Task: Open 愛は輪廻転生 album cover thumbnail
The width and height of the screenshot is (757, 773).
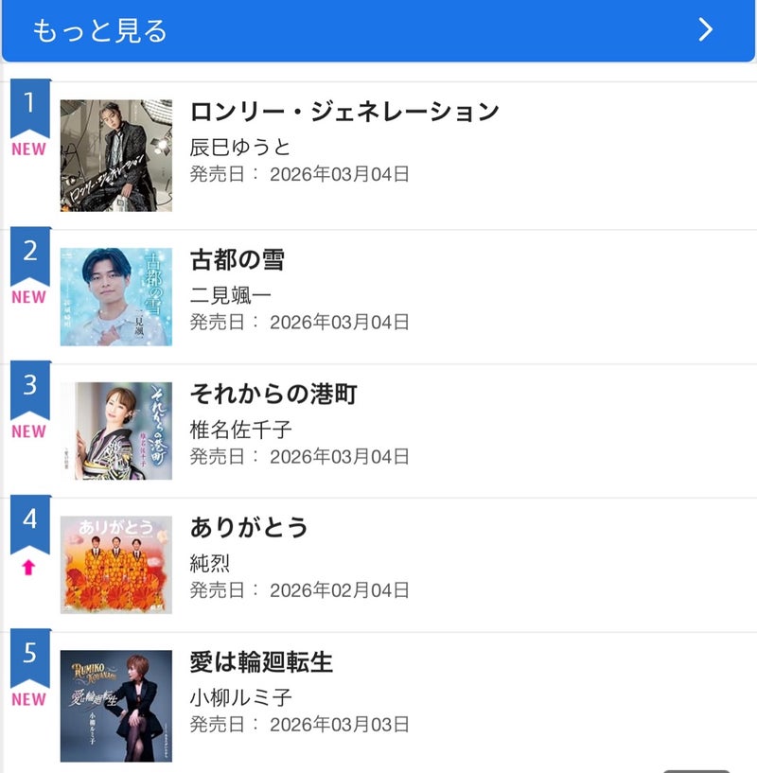Action: [116, 706]
